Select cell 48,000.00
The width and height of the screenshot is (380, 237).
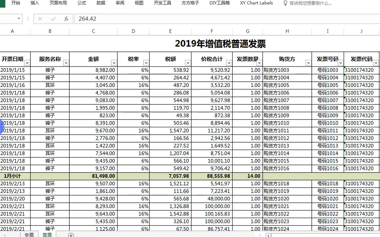coord(212,199)
